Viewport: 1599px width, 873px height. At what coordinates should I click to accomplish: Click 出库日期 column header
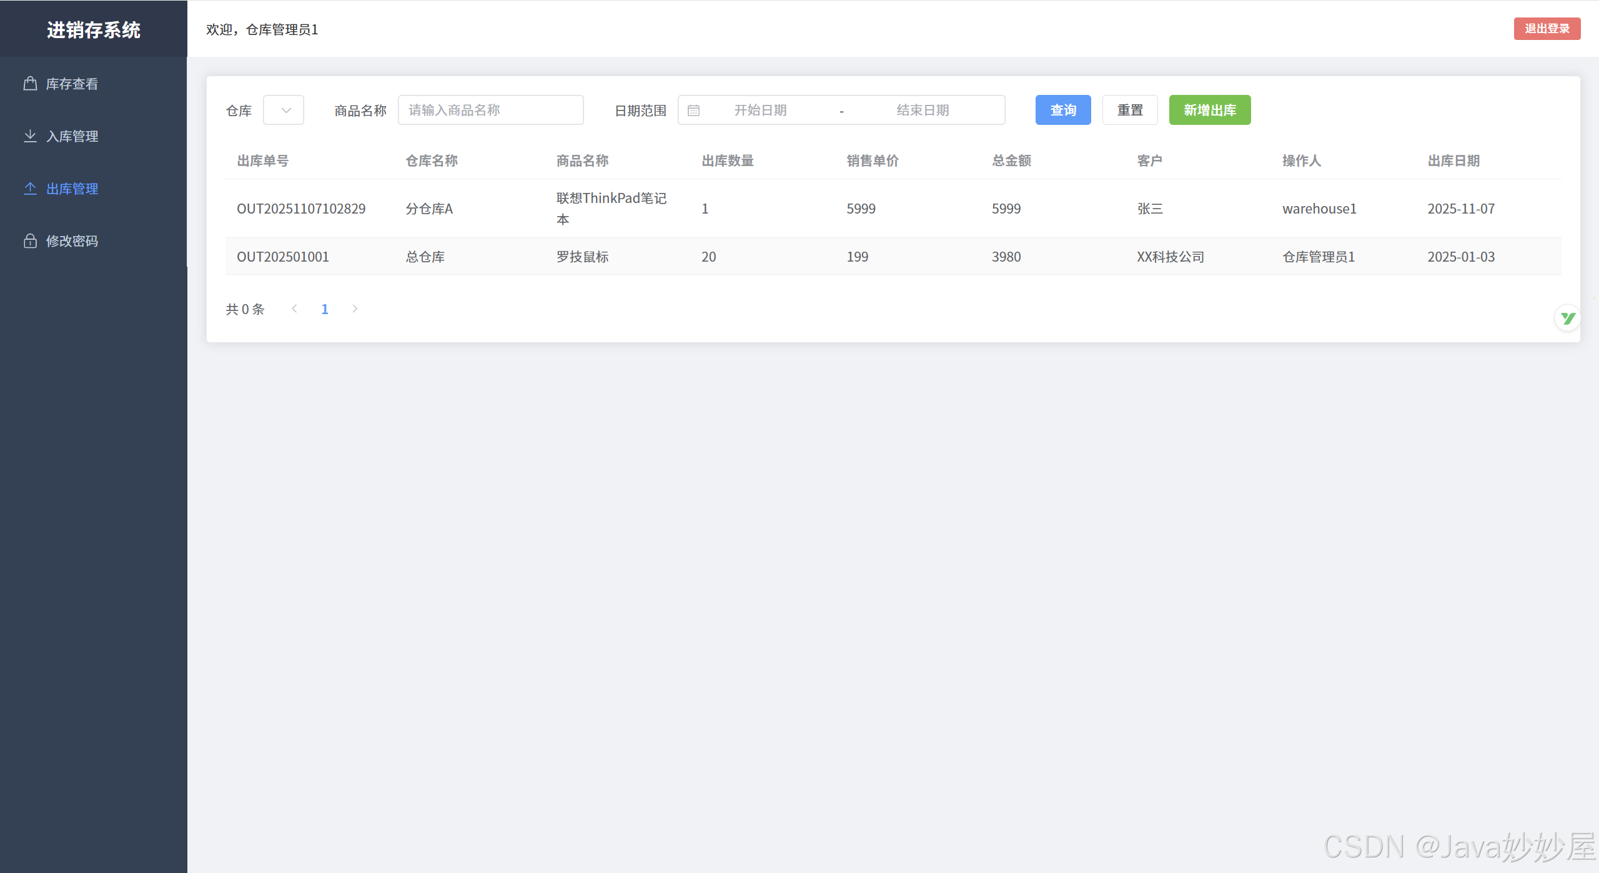(x=1453, y=160)
